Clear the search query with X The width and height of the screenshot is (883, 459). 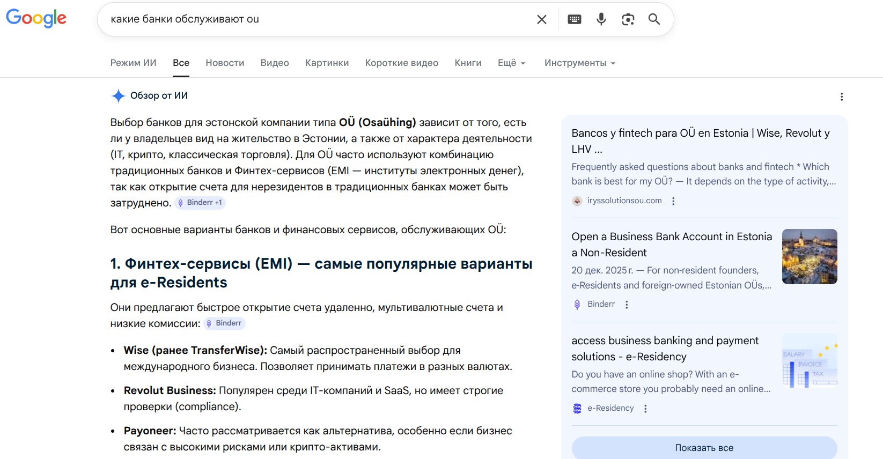pyautogui.click(x=542, y=19)
